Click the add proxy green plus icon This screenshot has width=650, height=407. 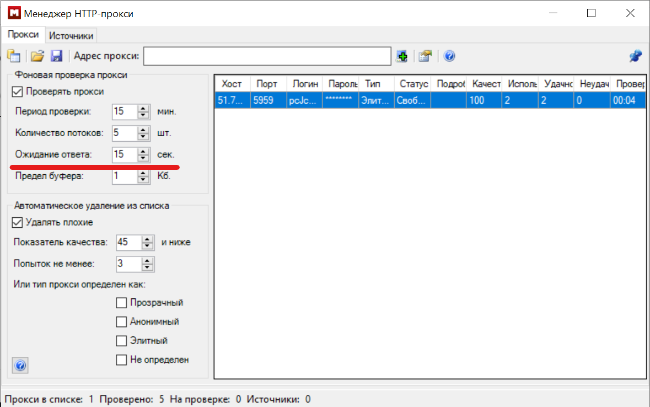tap(402, 56)
